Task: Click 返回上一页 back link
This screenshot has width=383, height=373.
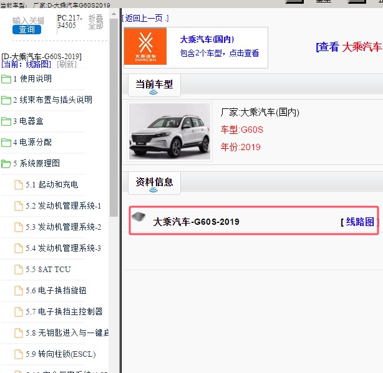Action: pos(145,18)
